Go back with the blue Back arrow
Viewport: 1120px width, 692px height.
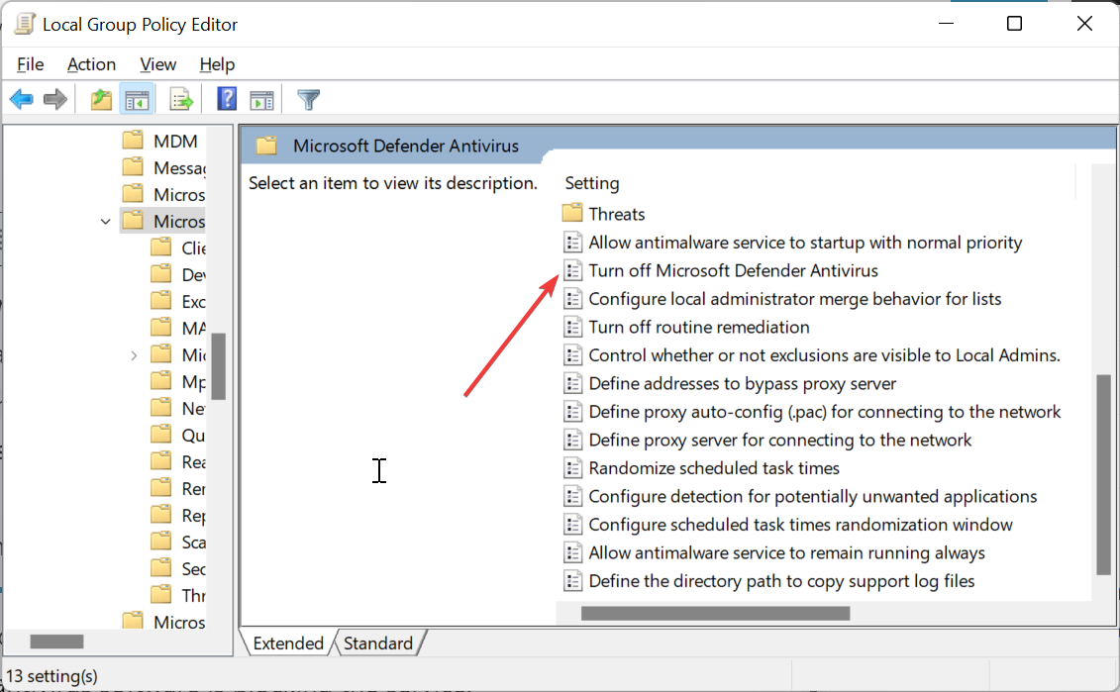pyautogui.click(x=22, y=99)
